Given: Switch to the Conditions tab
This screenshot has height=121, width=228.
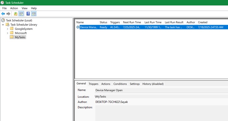Looking at the screenshot, I should click(120, 84).
